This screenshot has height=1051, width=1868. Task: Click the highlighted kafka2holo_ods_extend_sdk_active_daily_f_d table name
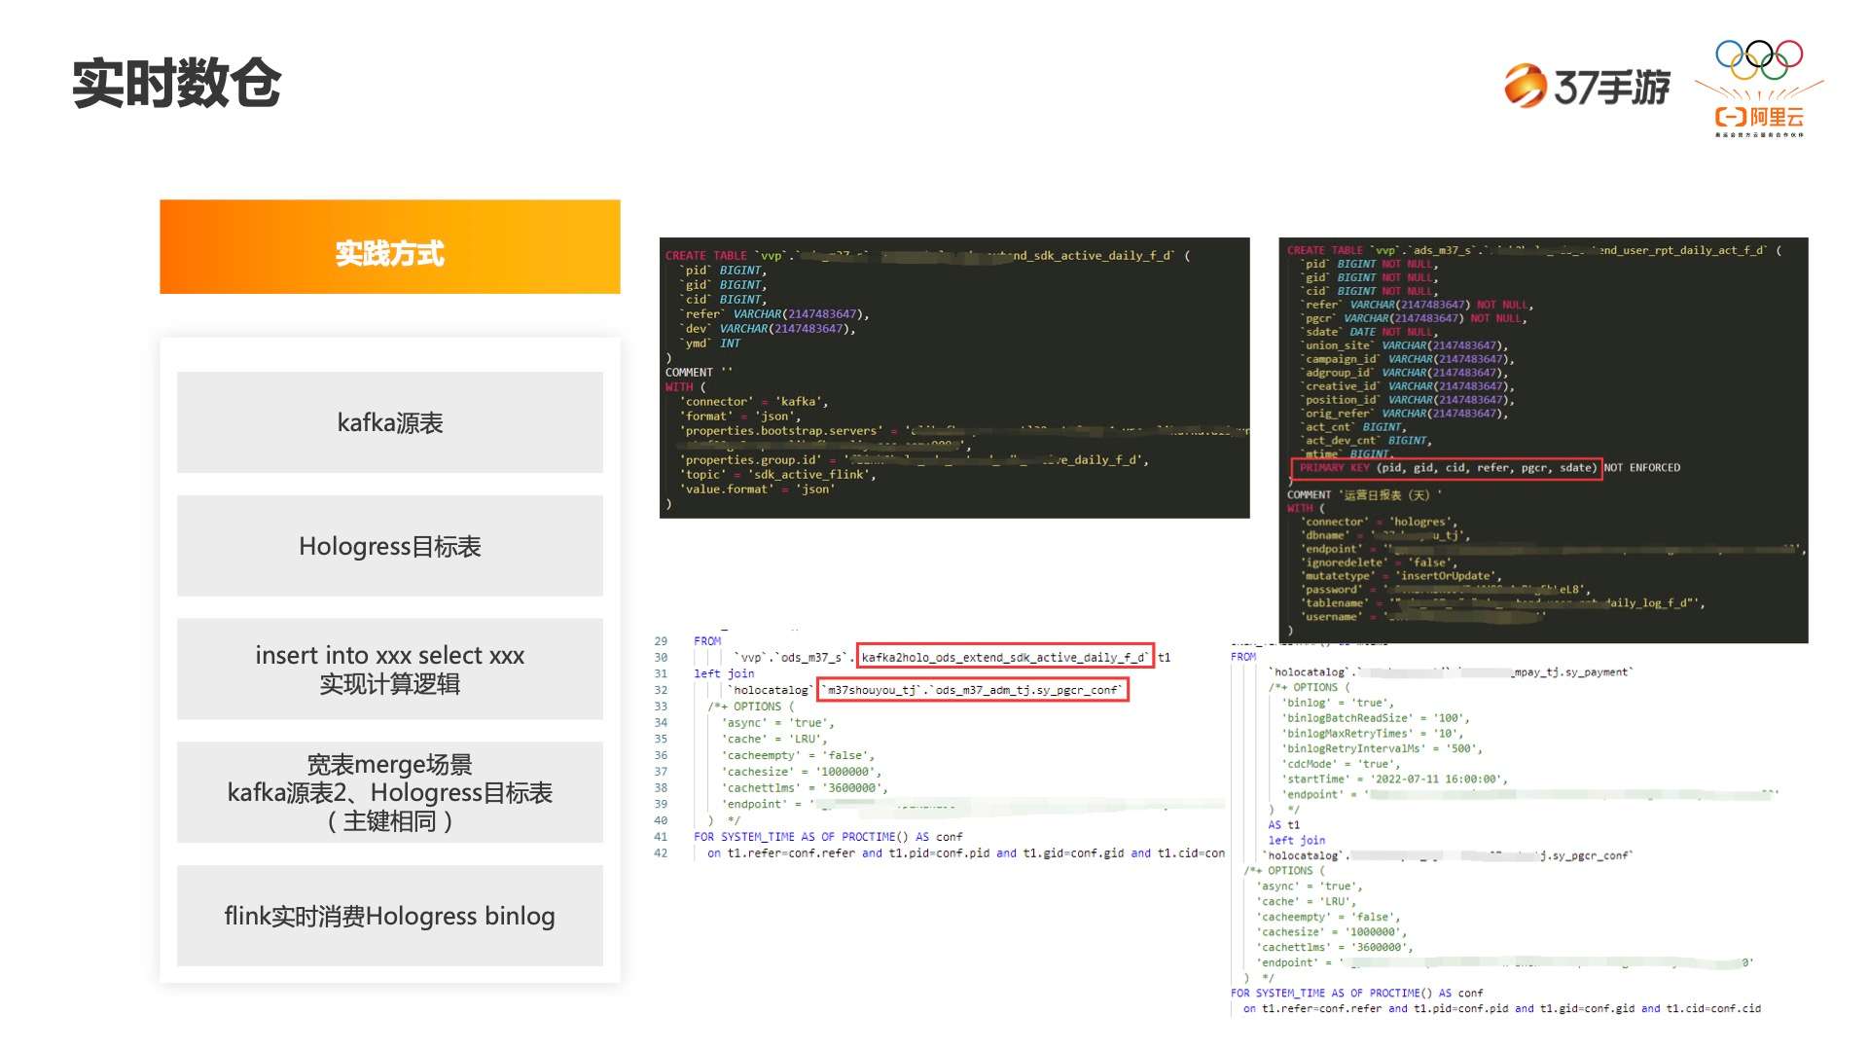pos(1004,657)
